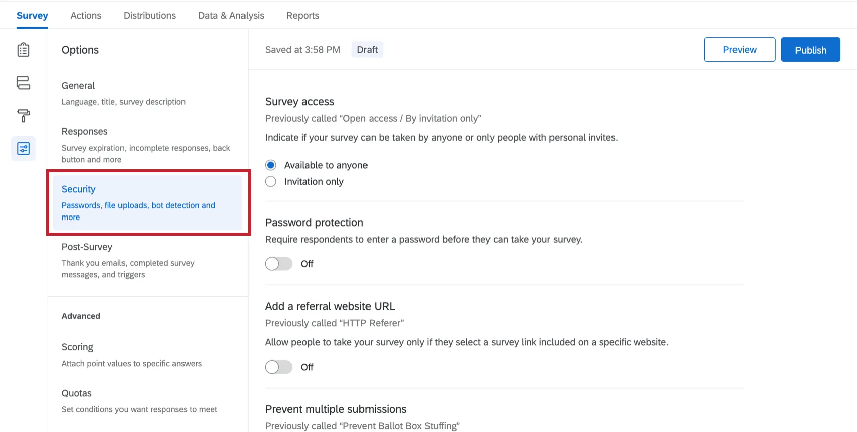
Task: Open the Reports tab
Action: tap(302, 16)
